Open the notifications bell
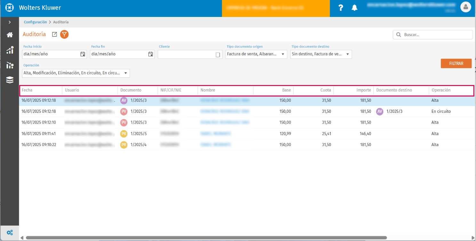The image size is (476, 241). [x=354, y=8]
